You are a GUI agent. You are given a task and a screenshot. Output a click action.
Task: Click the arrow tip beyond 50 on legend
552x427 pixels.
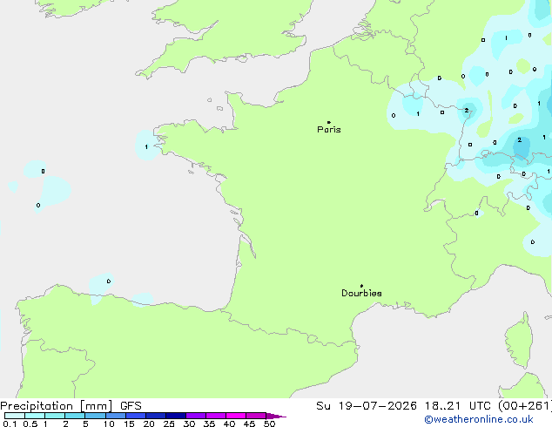(276, 416)
